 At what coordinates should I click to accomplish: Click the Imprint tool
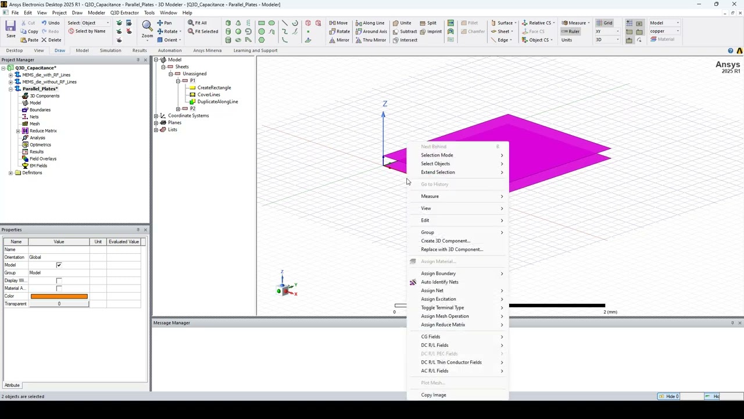pos(431,31)
